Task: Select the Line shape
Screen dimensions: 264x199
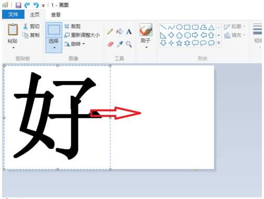Action: [163, 27]
